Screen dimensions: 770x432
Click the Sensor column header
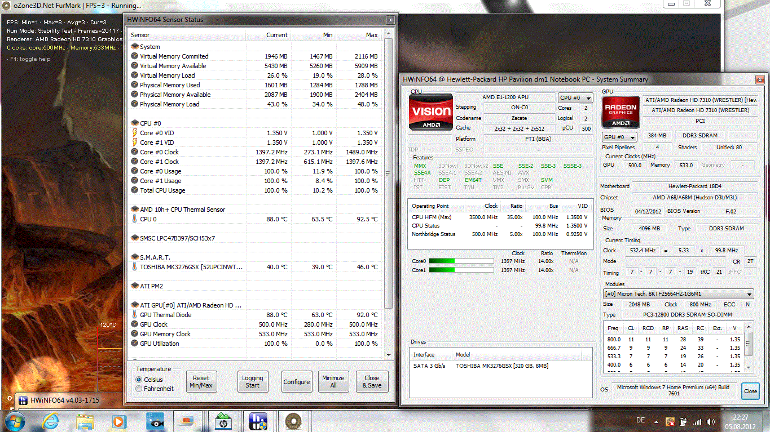pyautogui.click(x=186, y=35)
